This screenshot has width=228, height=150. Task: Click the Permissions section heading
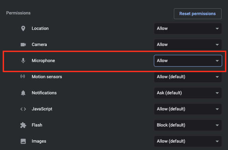pyautogui.click(x=18, y=13)
